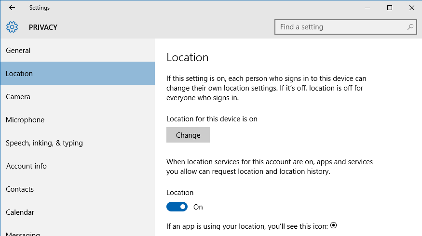422x236 pixels.
Task: Open the General privacy section
Action: 78,50
